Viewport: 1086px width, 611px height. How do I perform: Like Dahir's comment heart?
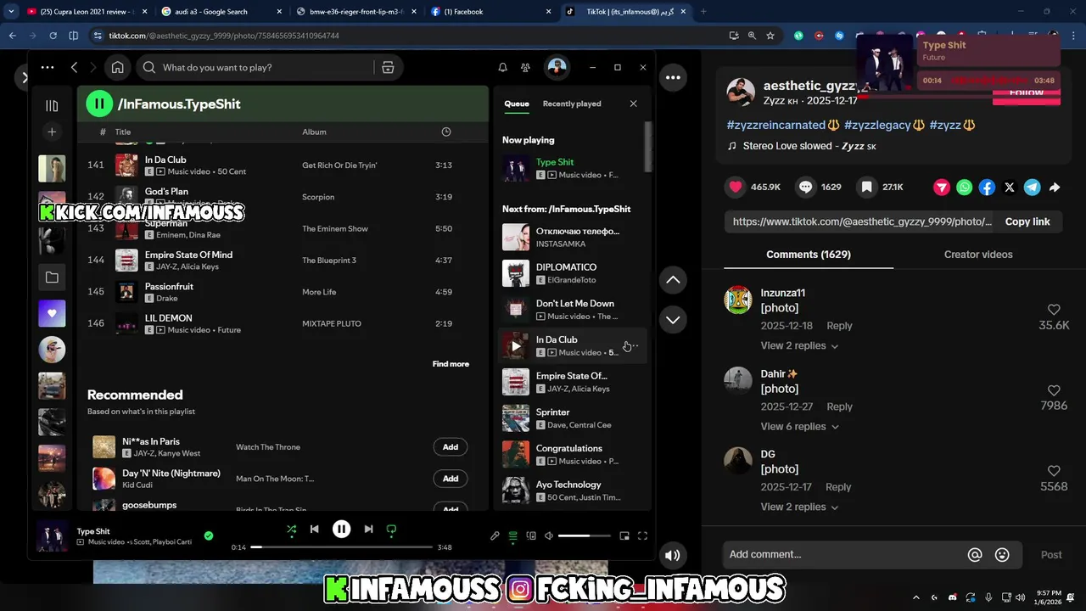click(x=1054, y=390)
